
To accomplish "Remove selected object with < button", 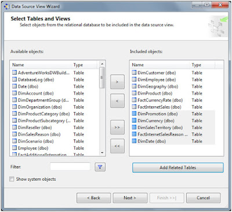I will click(x=117, y=101).
